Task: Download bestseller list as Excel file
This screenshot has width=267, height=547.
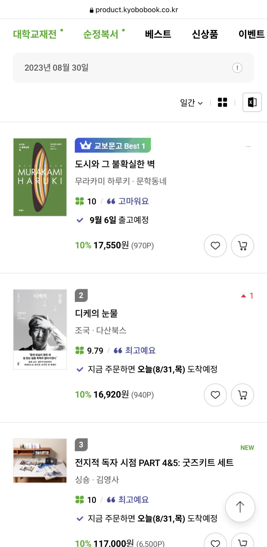Action: (252, 102)
